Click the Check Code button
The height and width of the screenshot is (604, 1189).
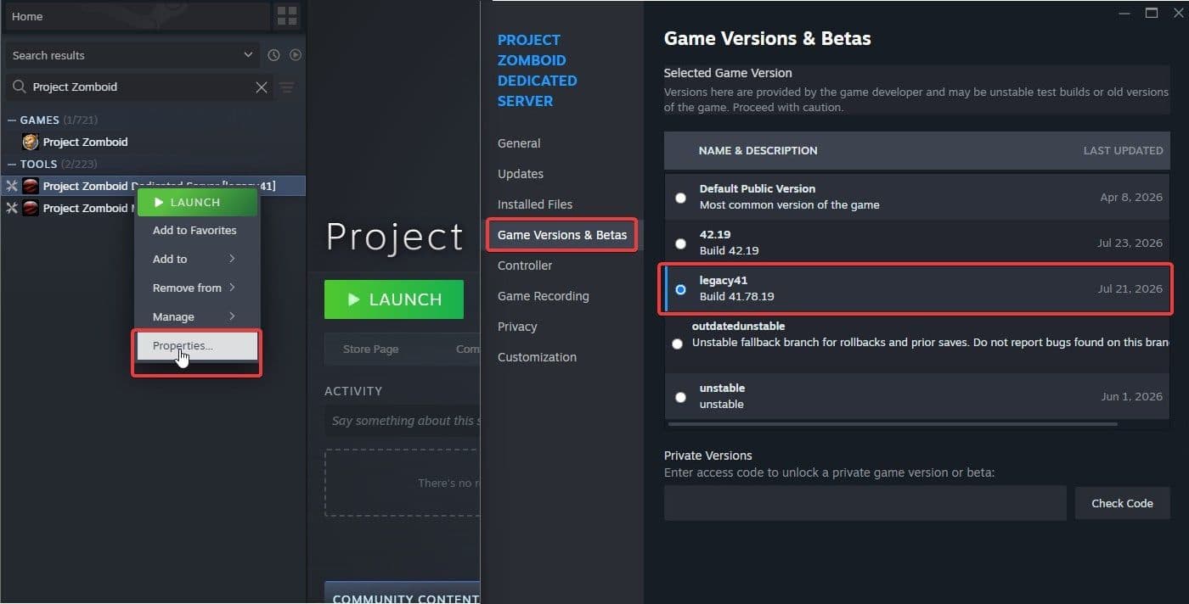[1122, 503]
